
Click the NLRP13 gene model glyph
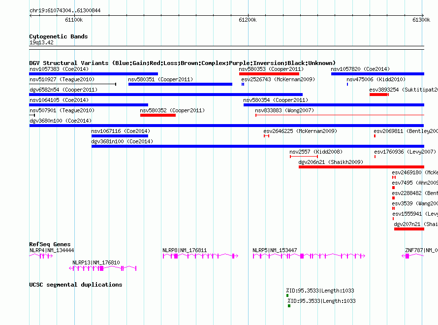103,268
